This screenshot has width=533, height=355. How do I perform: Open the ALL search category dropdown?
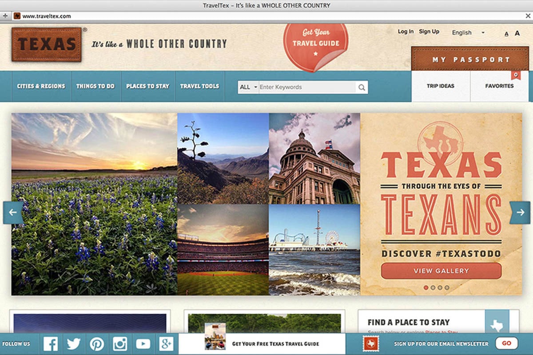(248, 87)
